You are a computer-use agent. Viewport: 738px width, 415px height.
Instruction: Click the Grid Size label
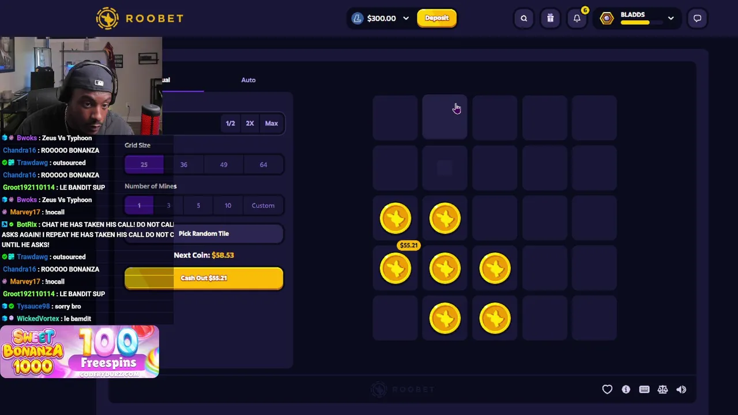pyautogui.click(x=137, y=145)
